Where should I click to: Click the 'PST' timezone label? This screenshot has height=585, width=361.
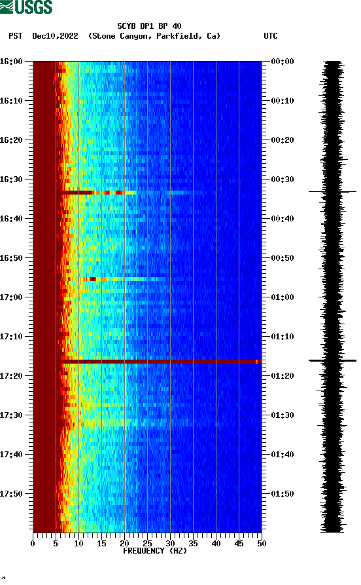tap(15, 36)
